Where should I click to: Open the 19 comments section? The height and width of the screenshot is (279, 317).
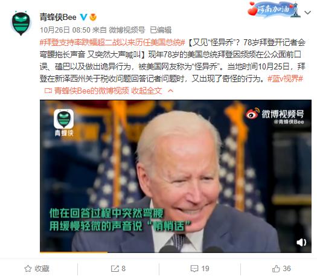point(200,269)
